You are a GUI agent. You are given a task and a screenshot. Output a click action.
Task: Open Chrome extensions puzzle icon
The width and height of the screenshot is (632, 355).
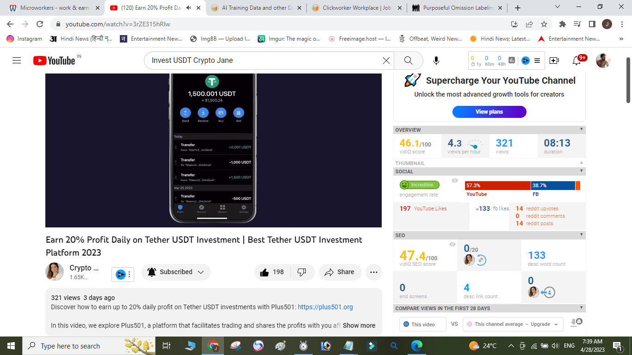tap(562, 24)
